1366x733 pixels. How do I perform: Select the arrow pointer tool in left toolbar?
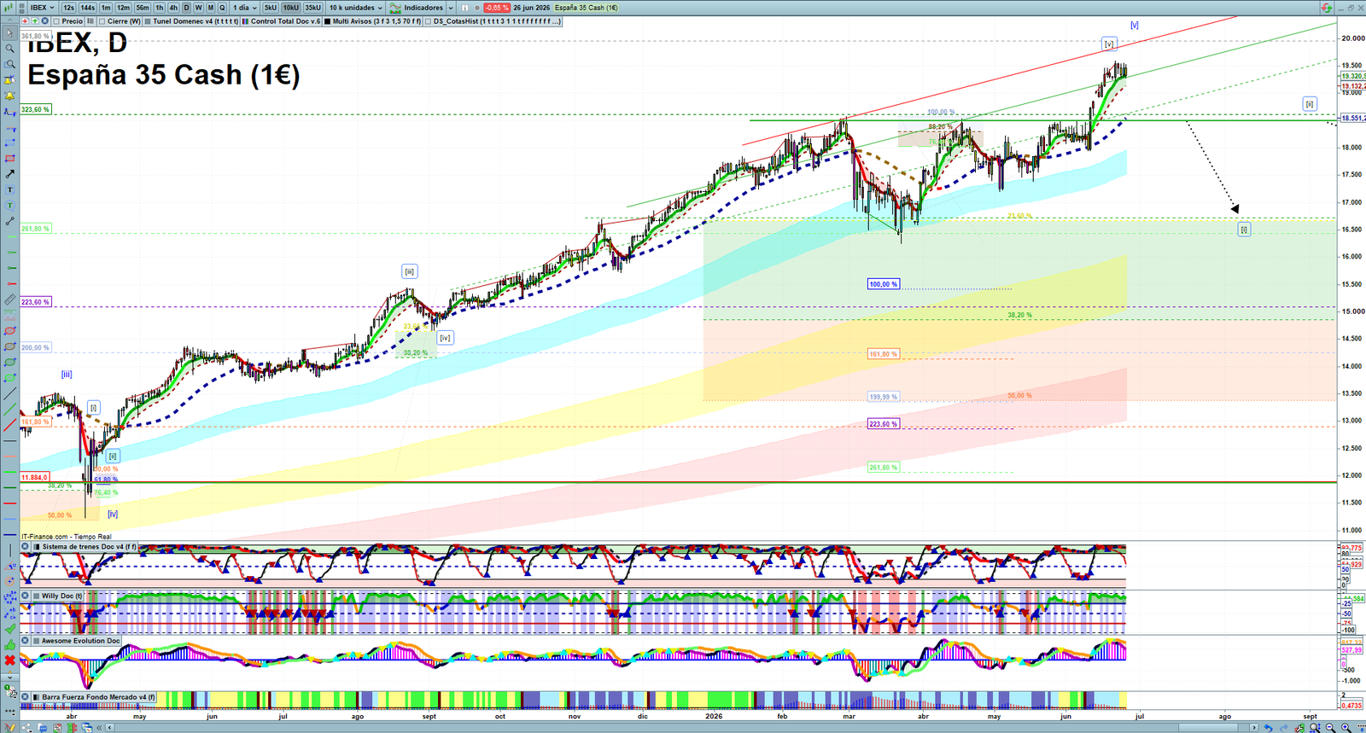point(10,32)
